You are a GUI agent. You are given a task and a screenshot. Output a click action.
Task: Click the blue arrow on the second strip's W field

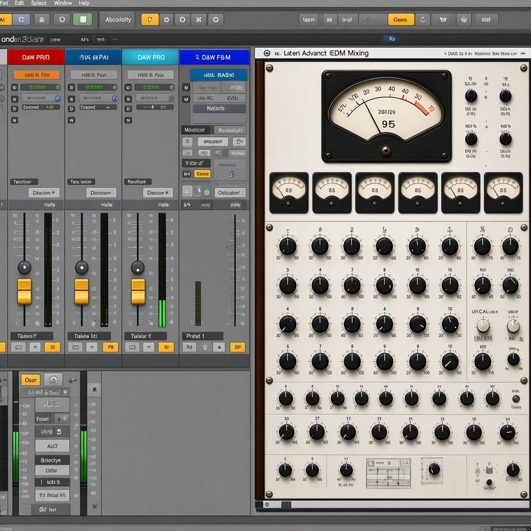coord(115,99)
